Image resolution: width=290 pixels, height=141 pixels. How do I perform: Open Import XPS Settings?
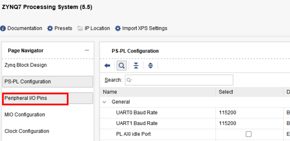click(141, 28)
